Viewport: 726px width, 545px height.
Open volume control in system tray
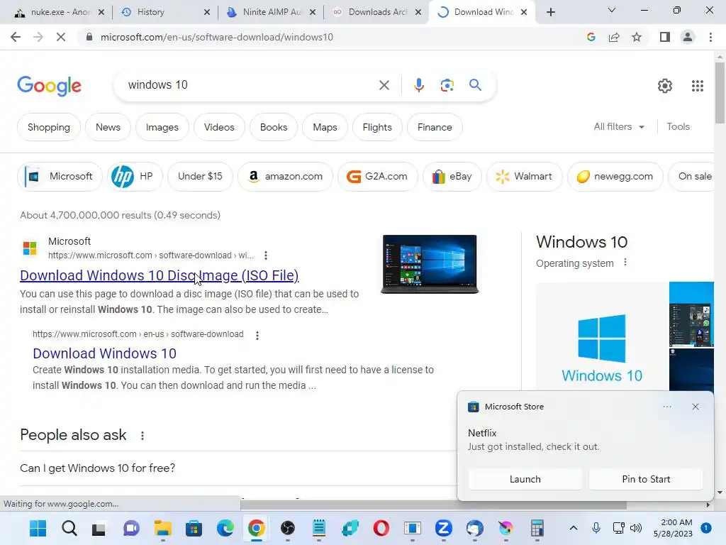click(x=636, y=528)
